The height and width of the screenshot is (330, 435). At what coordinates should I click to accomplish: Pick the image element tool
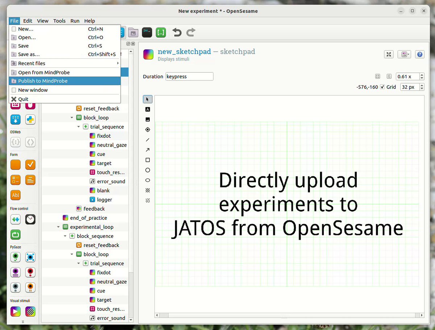(x=148, y=119)
